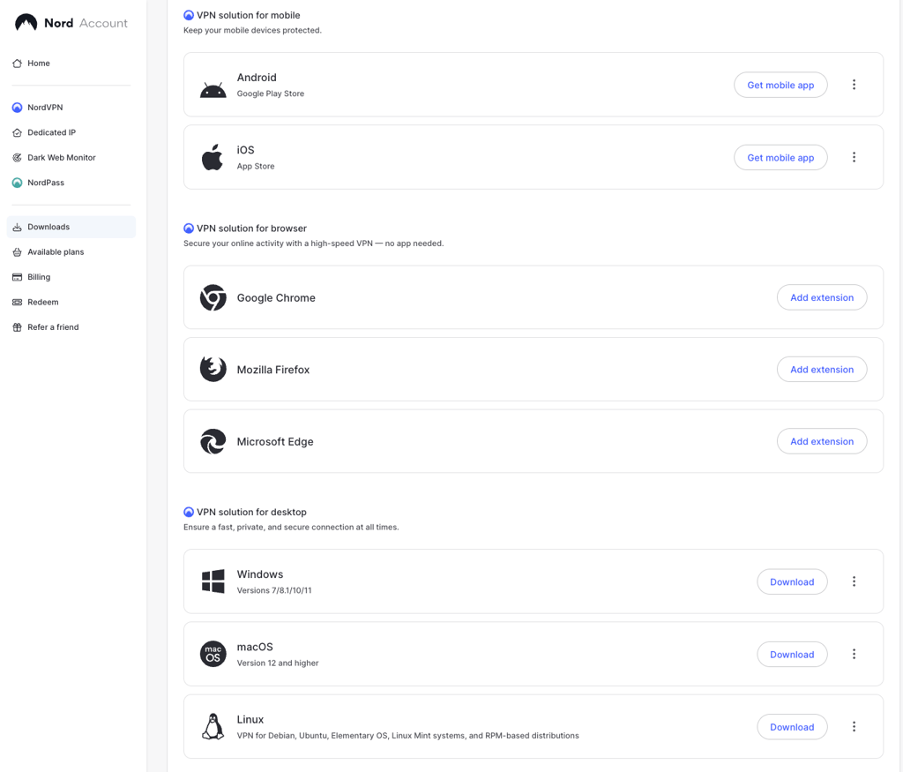
Task: Open Dedicated IP page
Action: [x=71, y=132]
